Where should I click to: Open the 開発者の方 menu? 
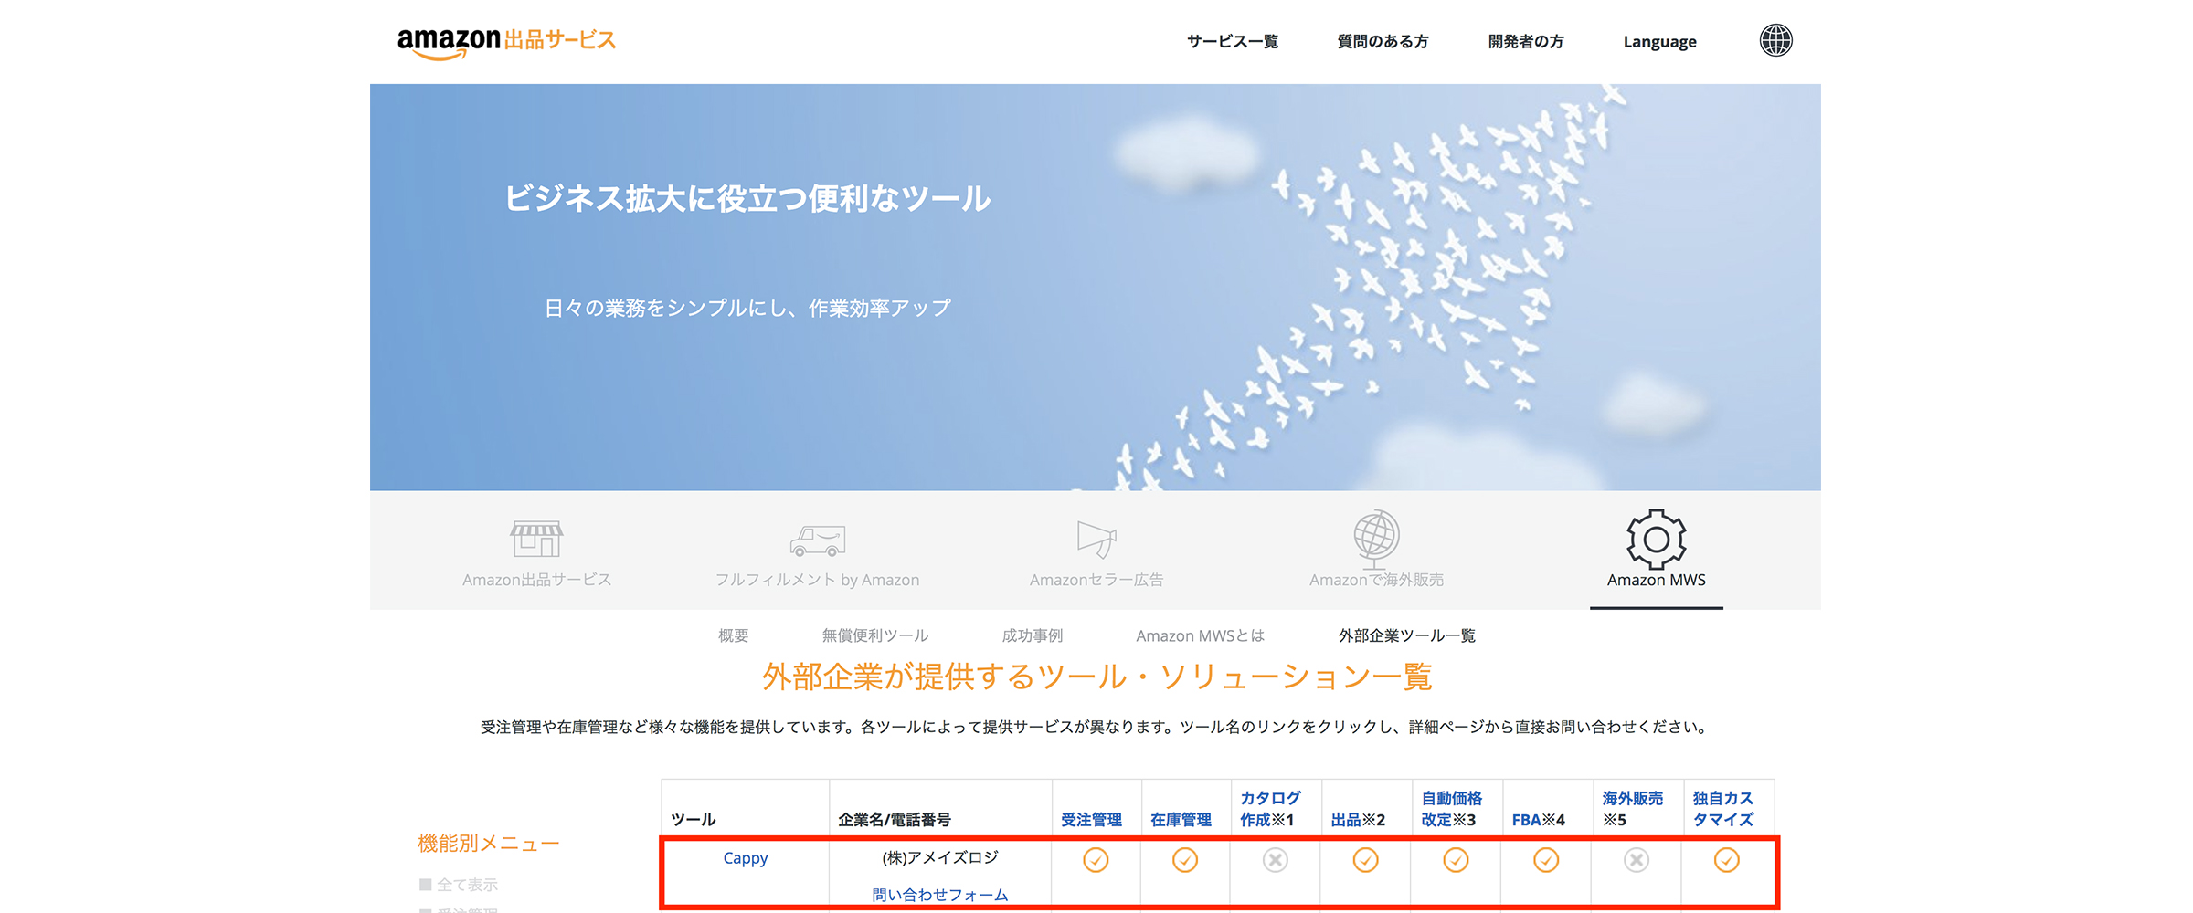pos(1526,42)
